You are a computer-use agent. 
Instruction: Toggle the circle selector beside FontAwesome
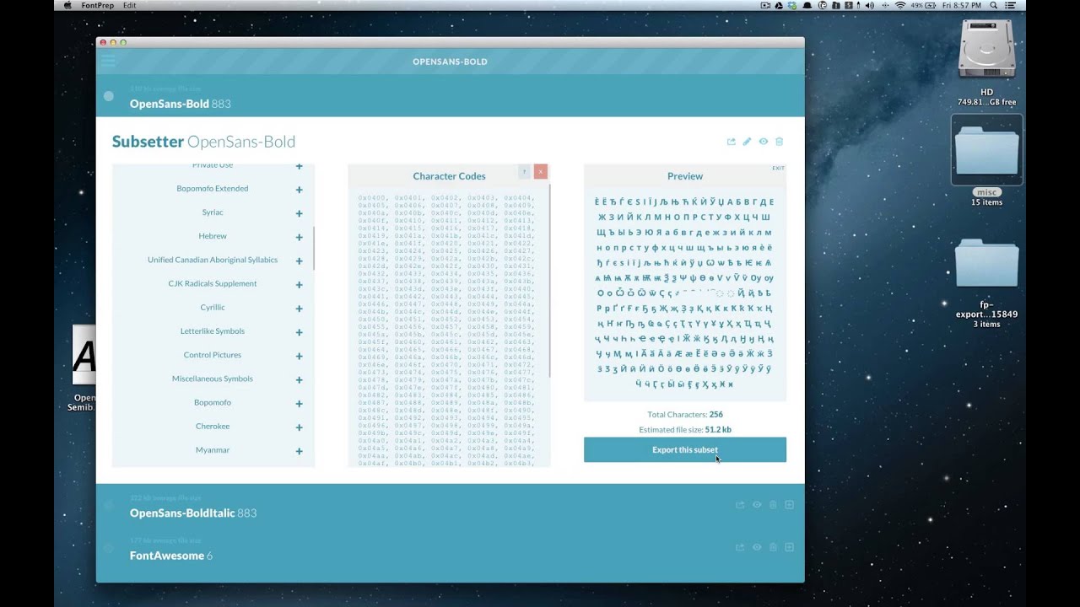point(109,548)
